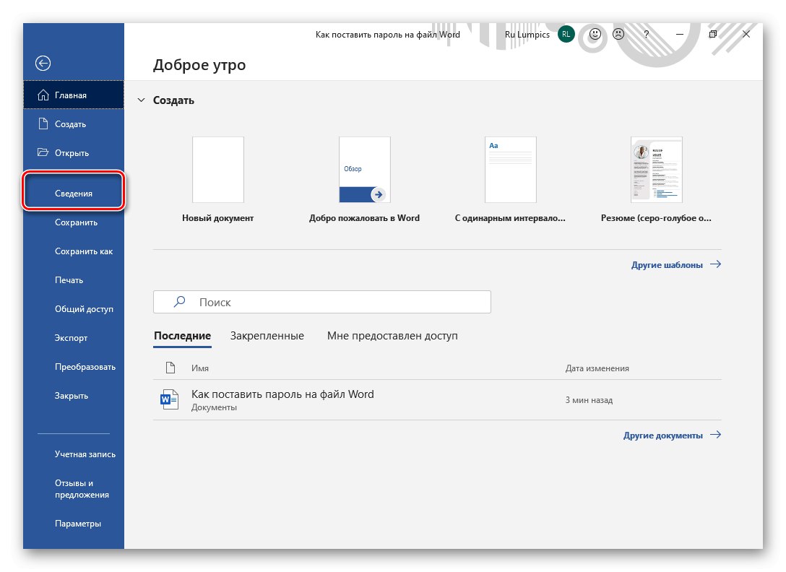The height and width of the screenshot is (572, 786).
Task: Select the Резюме template thumbnail
Action: [657, 169]
